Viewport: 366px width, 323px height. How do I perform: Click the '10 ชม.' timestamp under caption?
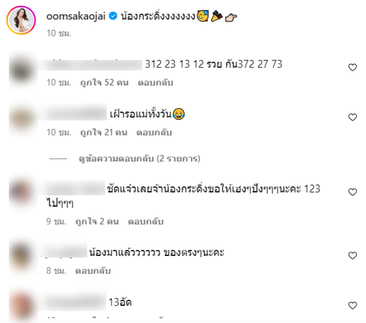point(59,33)
